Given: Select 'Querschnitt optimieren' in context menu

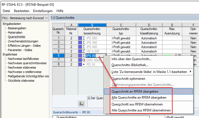Looking at the screenshot, I should tap(128, 79).
